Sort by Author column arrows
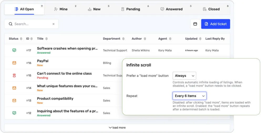This screenshot has height=133, width=269. [x=145, y=39]
